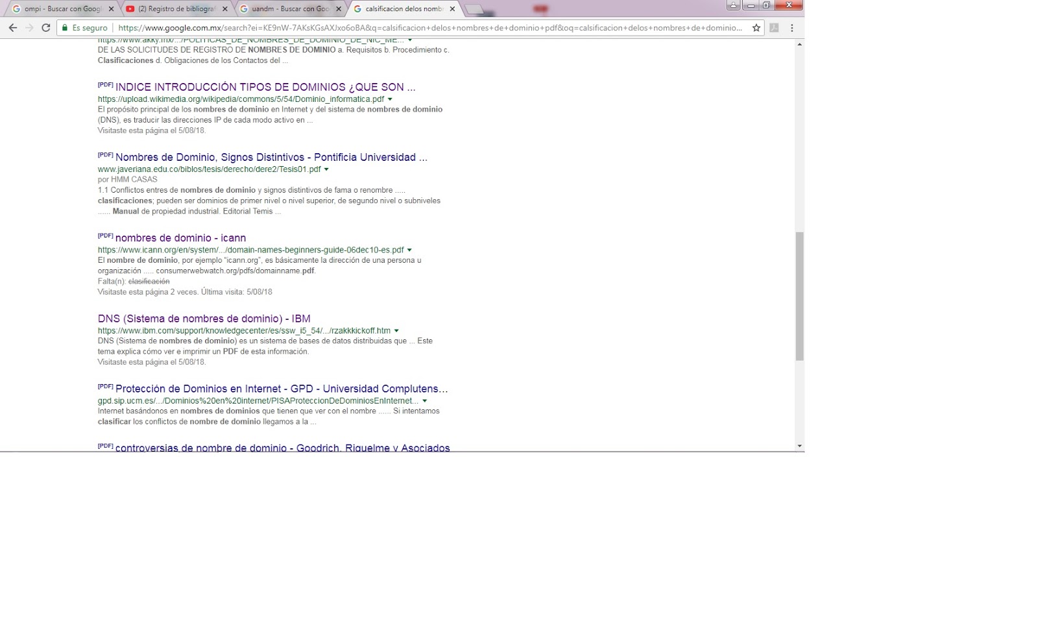Close the "uandm - Buscar con Goo" tab

coord(339,9)
